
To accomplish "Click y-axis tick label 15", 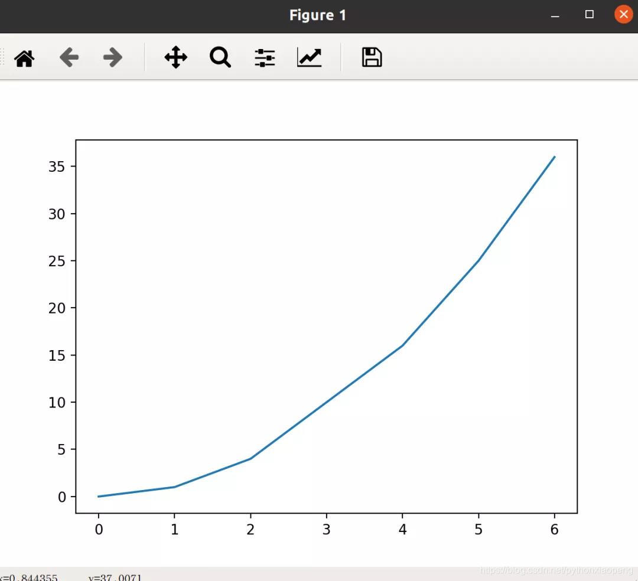I will point(57,356).
